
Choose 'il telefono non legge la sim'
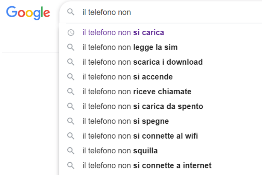[x=130, y=47]
